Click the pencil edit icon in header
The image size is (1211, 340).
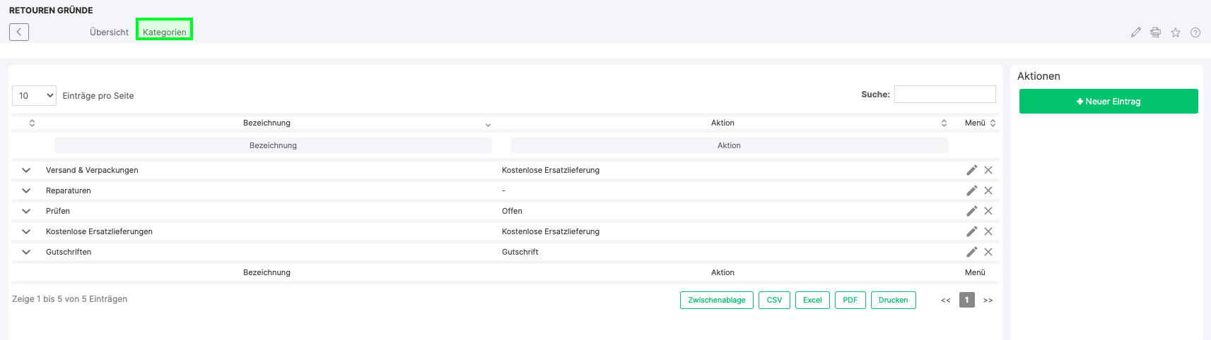[1135, 32]
